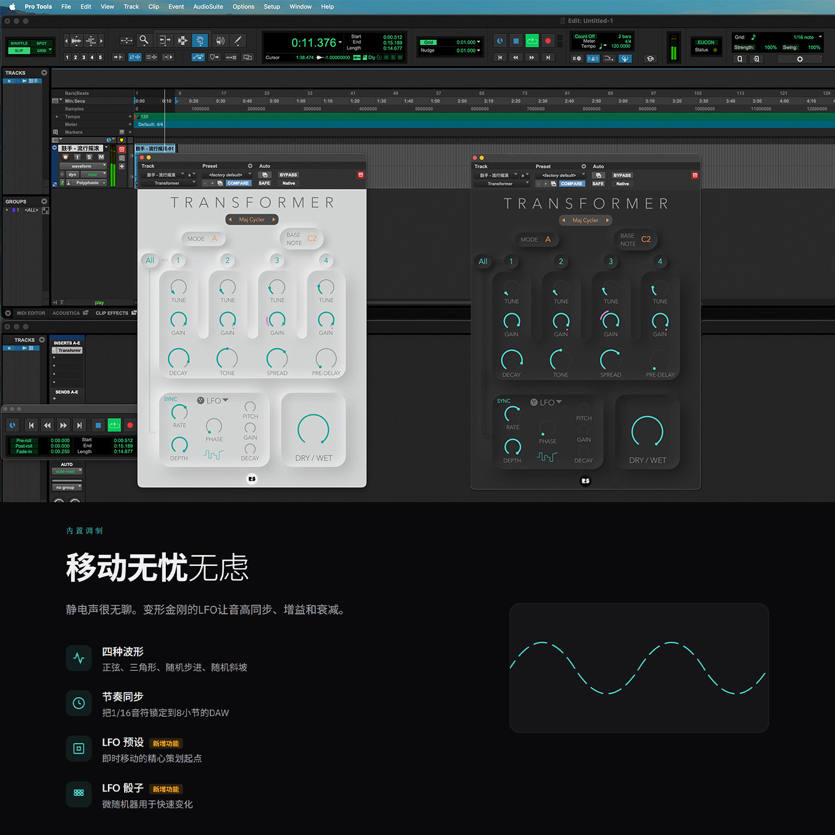Switch to the CLIP EFFECTS tab

tap(112, 313)
